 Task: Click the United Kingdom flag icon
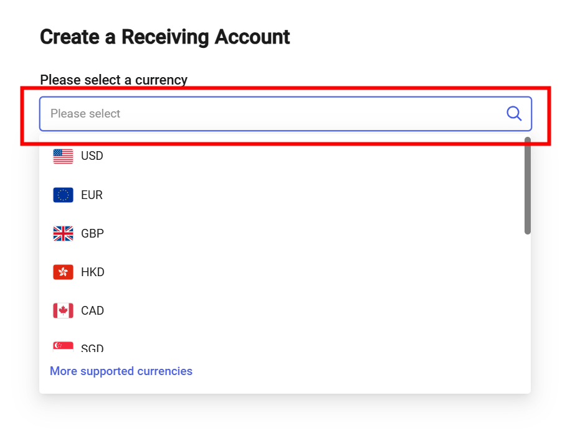[63, 233]
